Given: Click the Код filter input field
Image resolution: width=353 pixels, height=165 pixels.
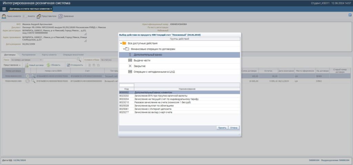Looking at the screenshot, I should tap(127, 85).
